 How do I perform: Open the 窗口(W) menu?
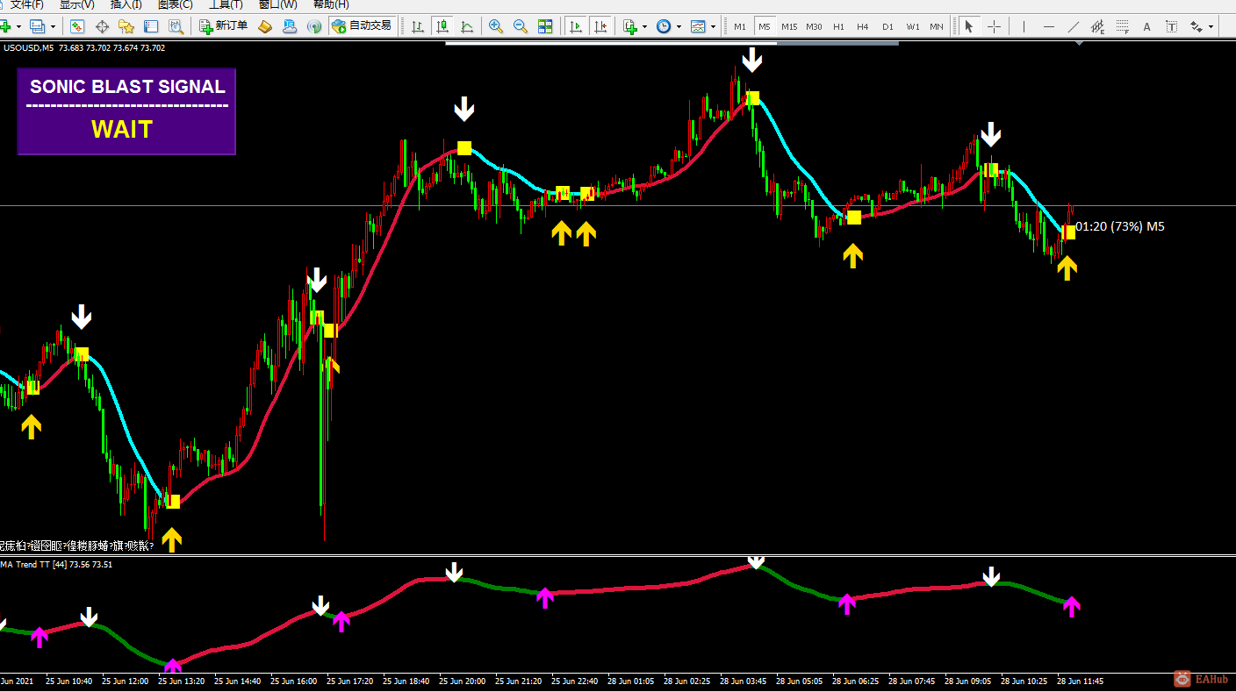(277, 4)
